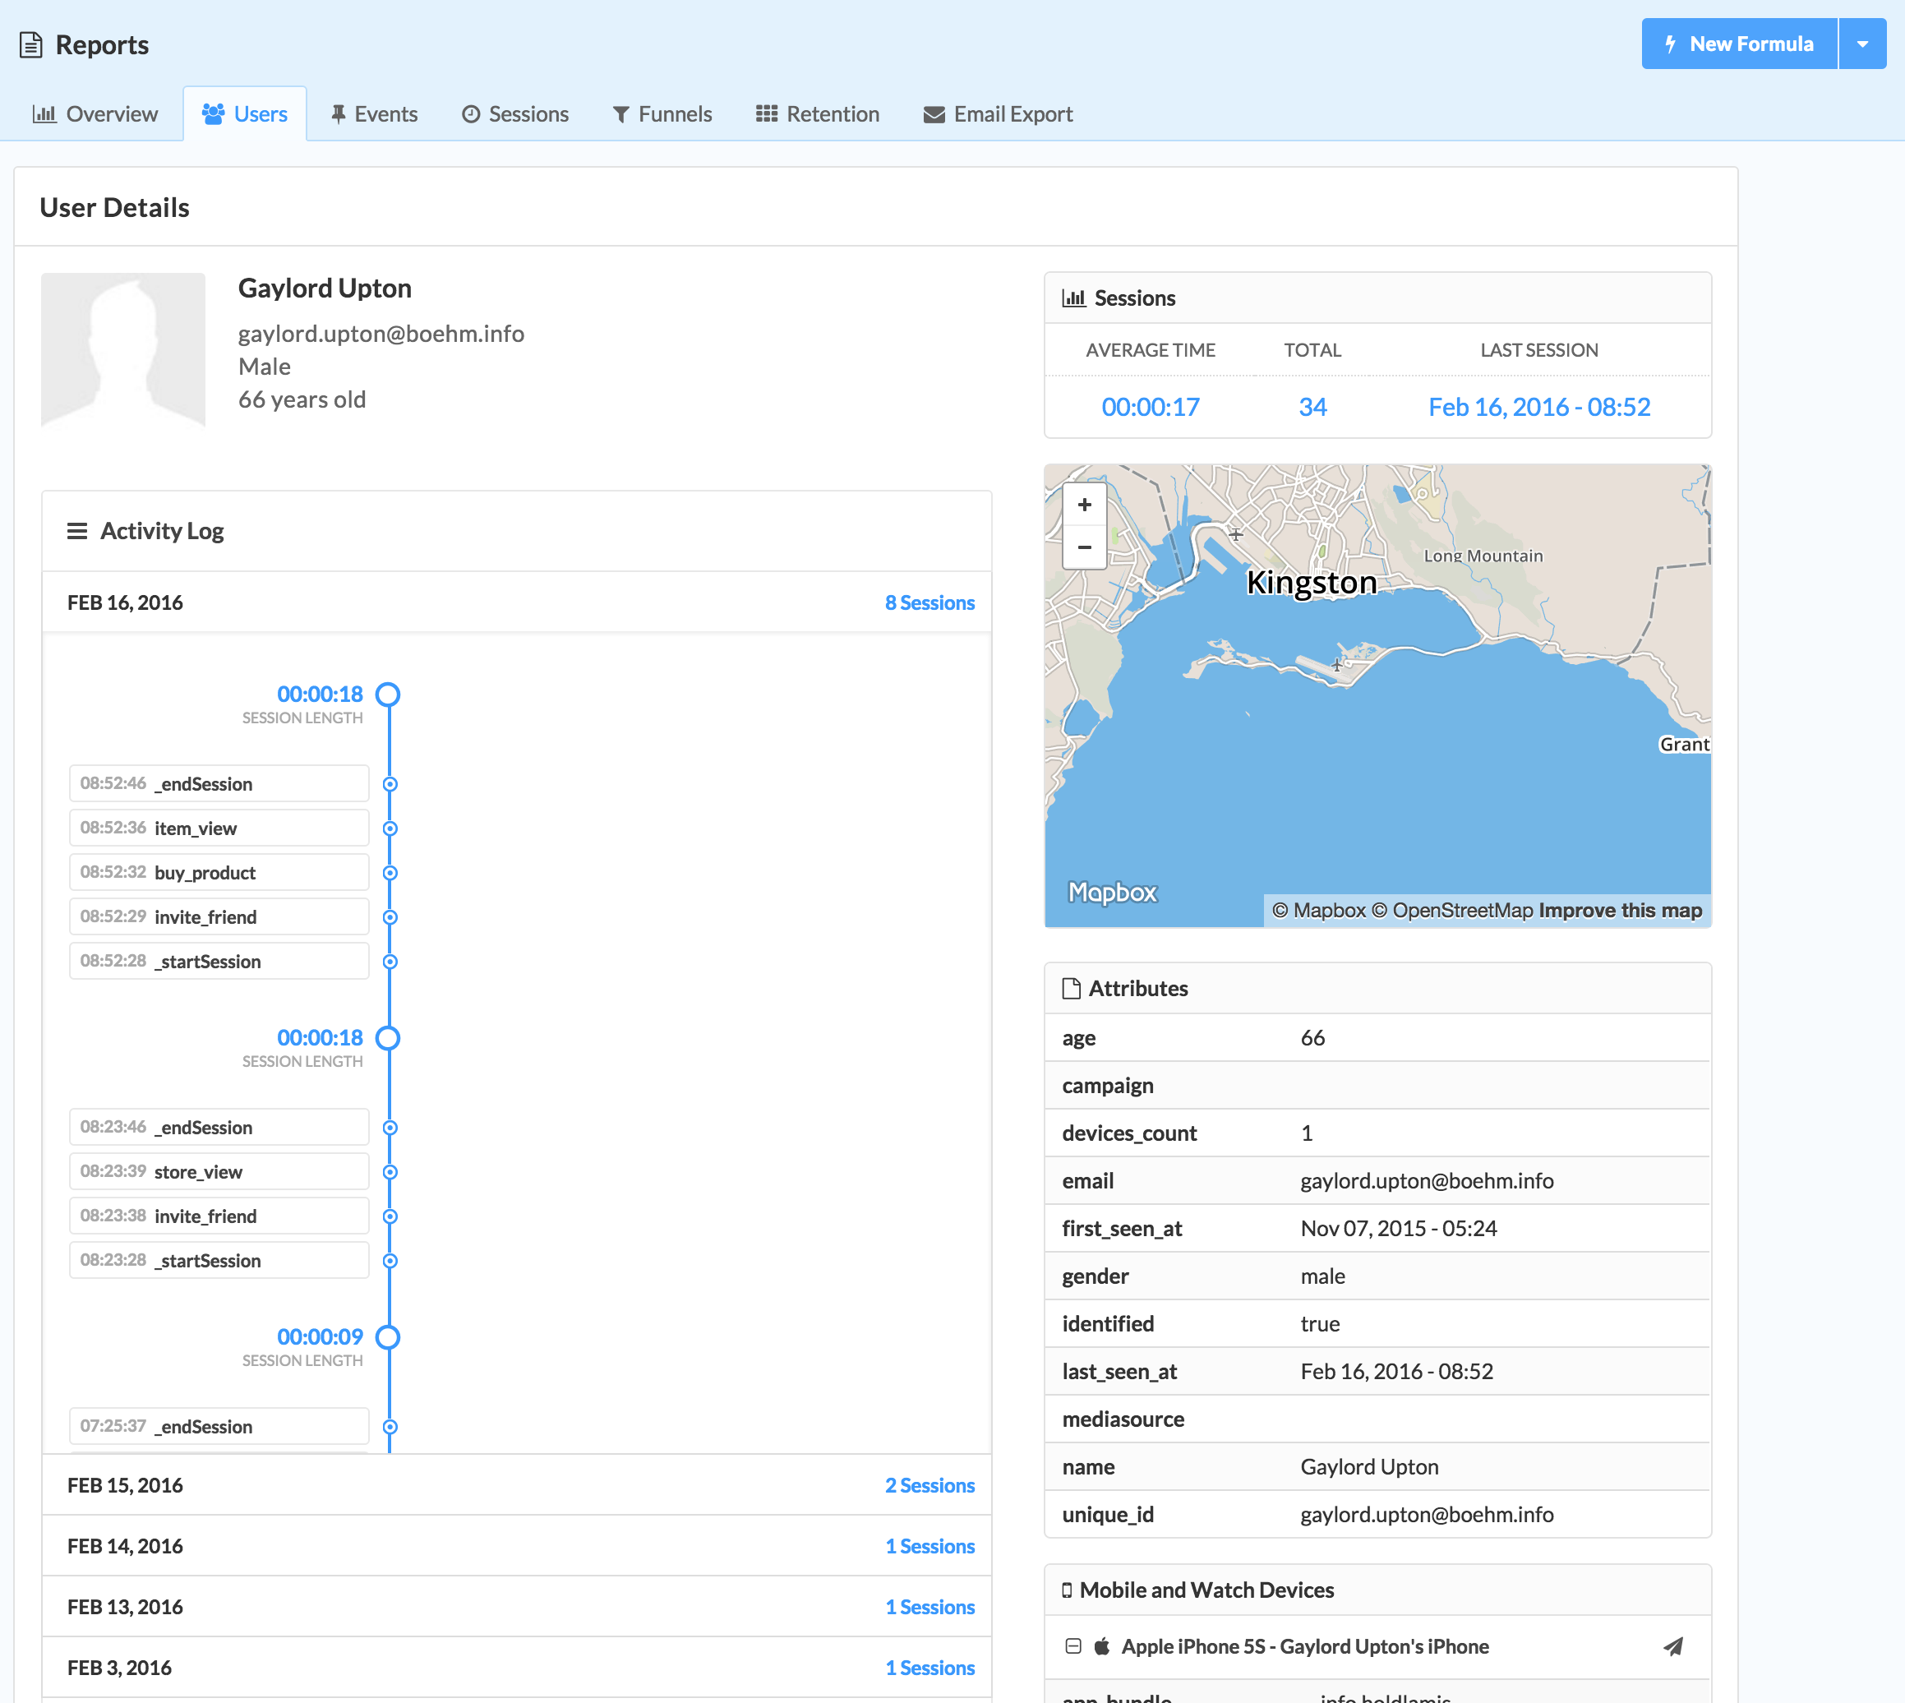Click the Activity Log hamburger icon
Viewport: 1905px width, 1703px height.
(76, 532)
